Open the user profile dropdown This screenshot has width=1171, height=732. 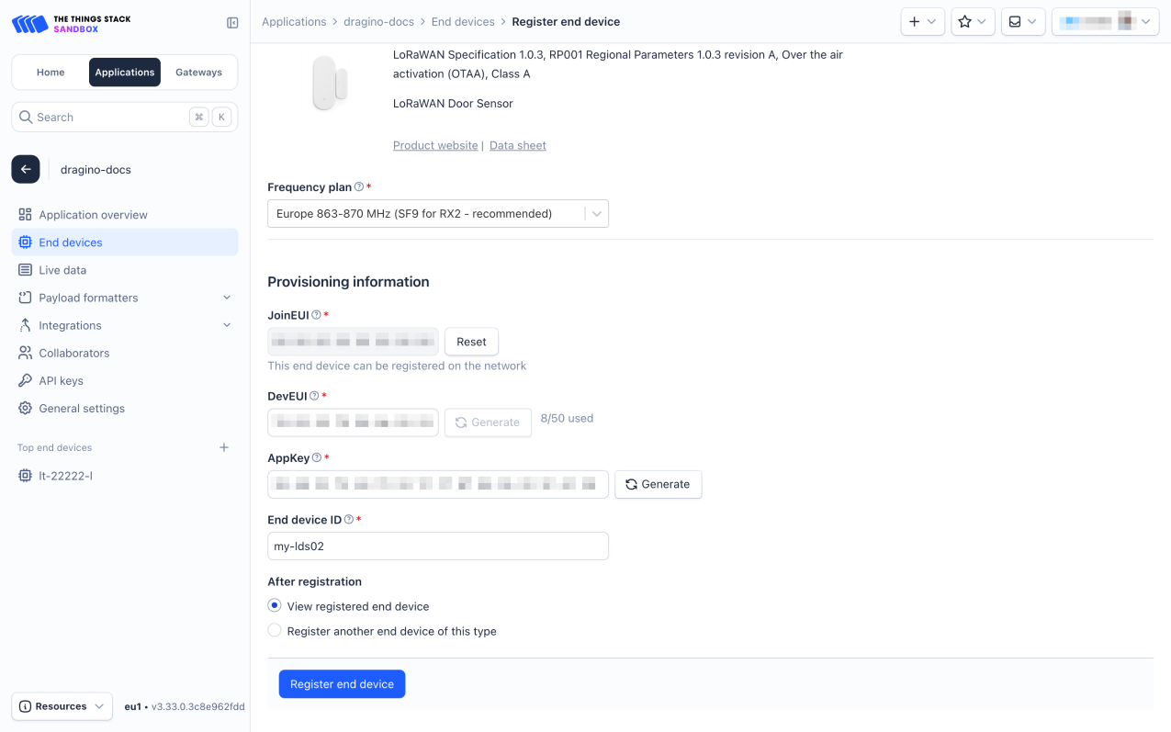coord(1105,21)
